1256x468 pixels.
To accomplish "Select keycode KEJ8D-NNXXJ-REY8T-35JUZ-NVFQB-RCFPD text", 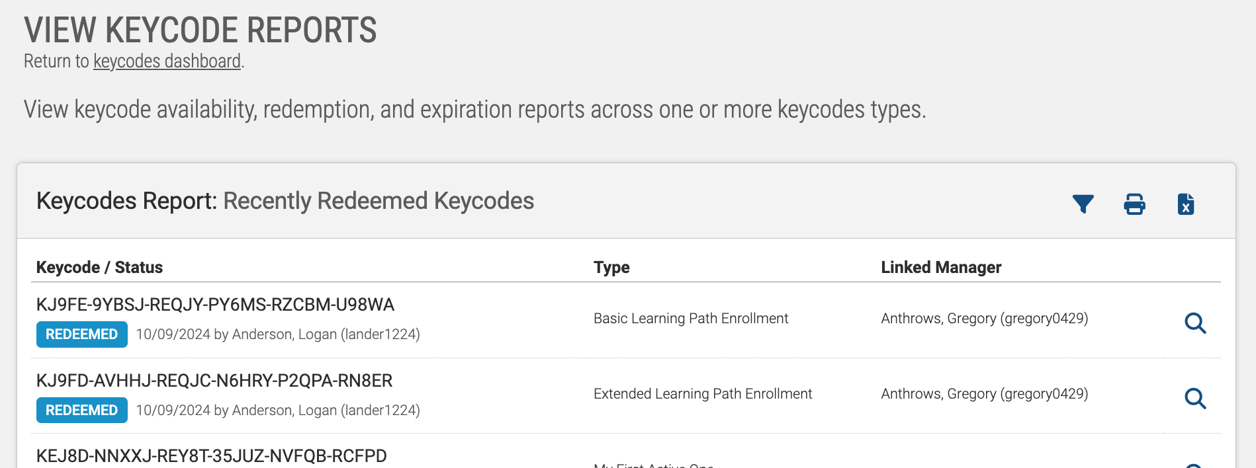I will 212,456.
